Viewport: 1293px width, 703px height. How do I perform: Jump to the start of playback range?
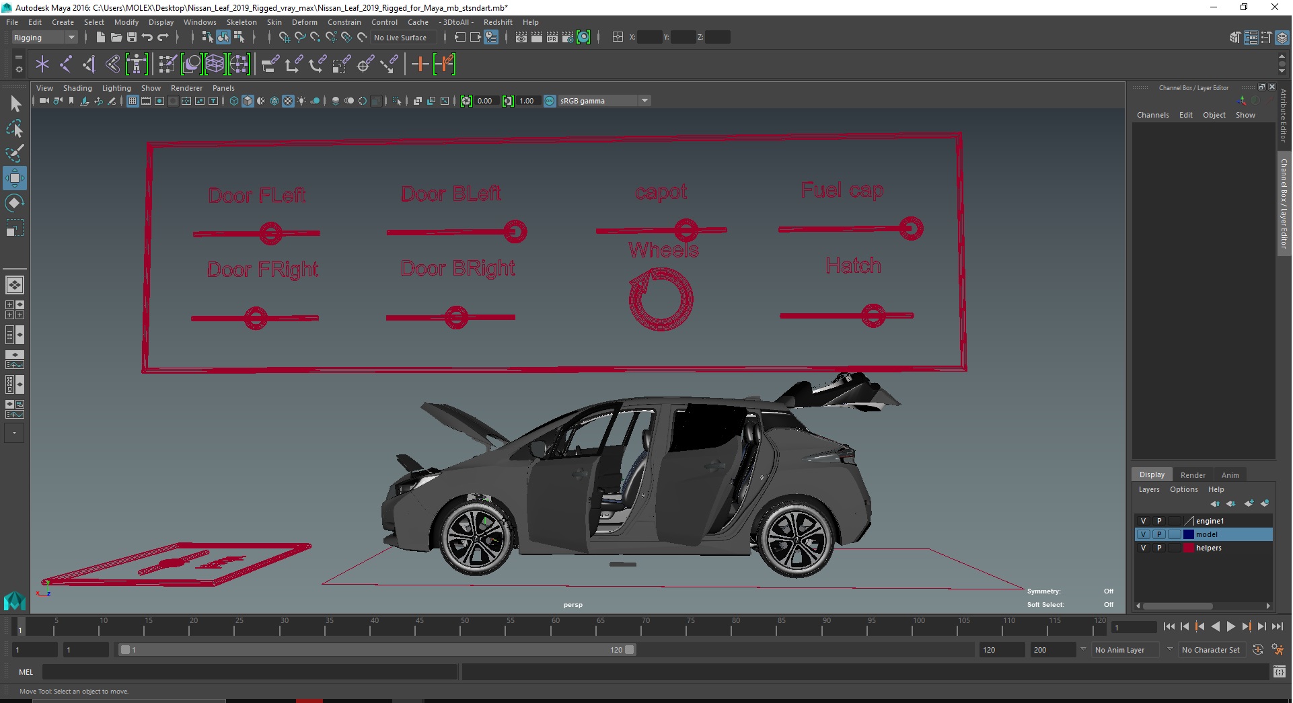click(x=1169, y=627)
